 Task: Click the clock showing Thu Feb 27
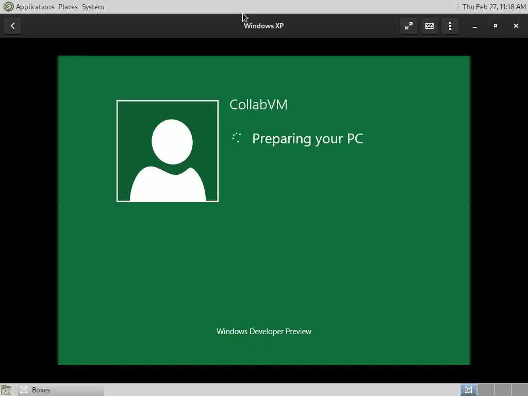[493, 7]
